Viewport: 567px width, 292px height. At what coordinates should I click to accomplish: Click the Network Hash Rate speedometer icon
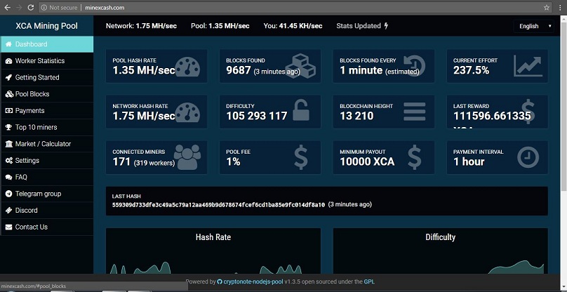(187, 112)
